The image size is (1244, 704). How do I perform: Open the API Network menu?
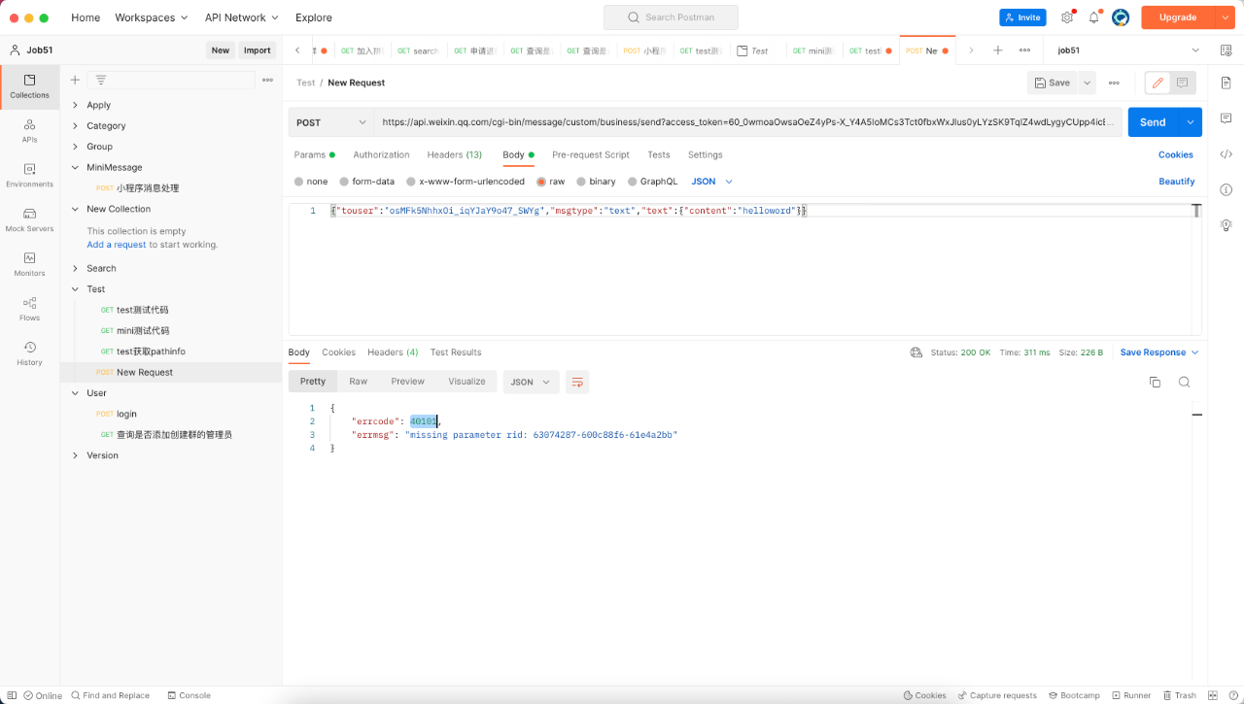(x=242, y=17)
